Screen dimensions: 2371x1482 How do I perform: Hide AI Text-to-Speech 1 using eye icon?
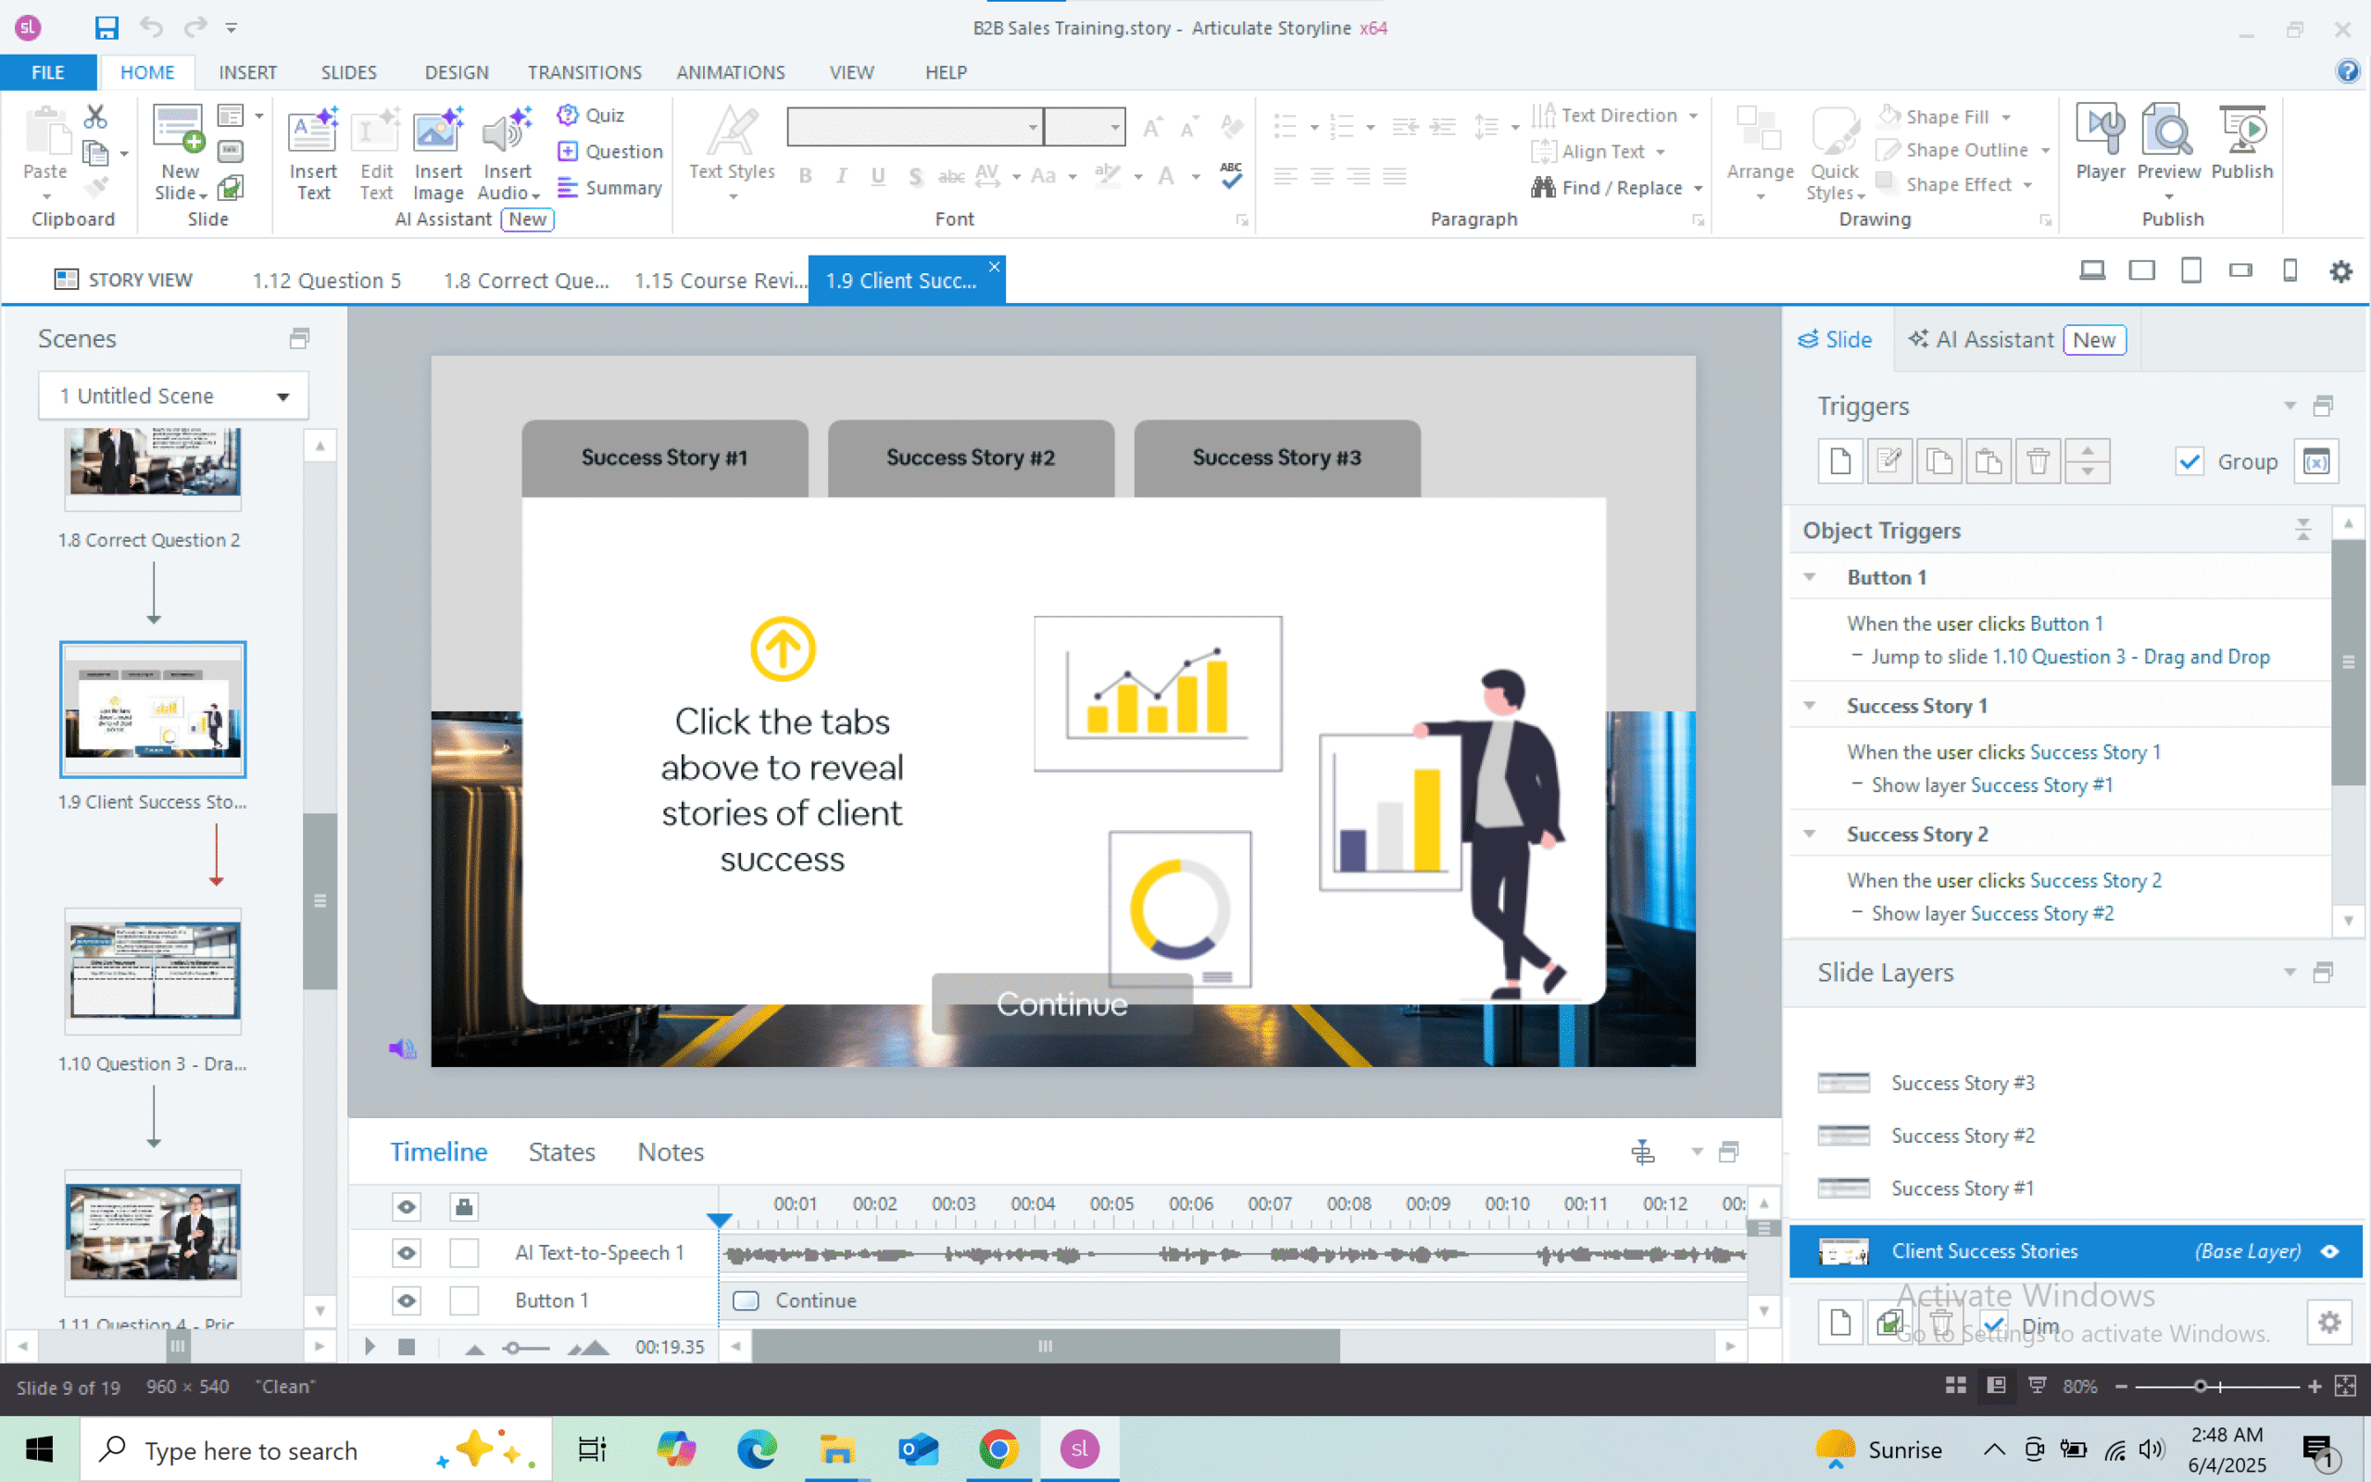(407, 1252)
